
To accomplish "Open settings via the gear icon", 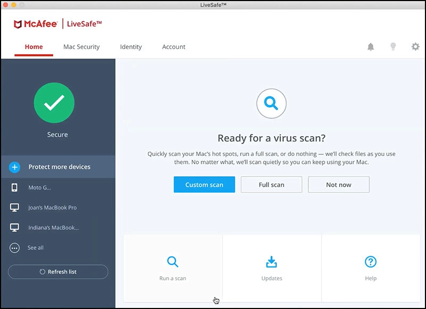I will [415, 47].
